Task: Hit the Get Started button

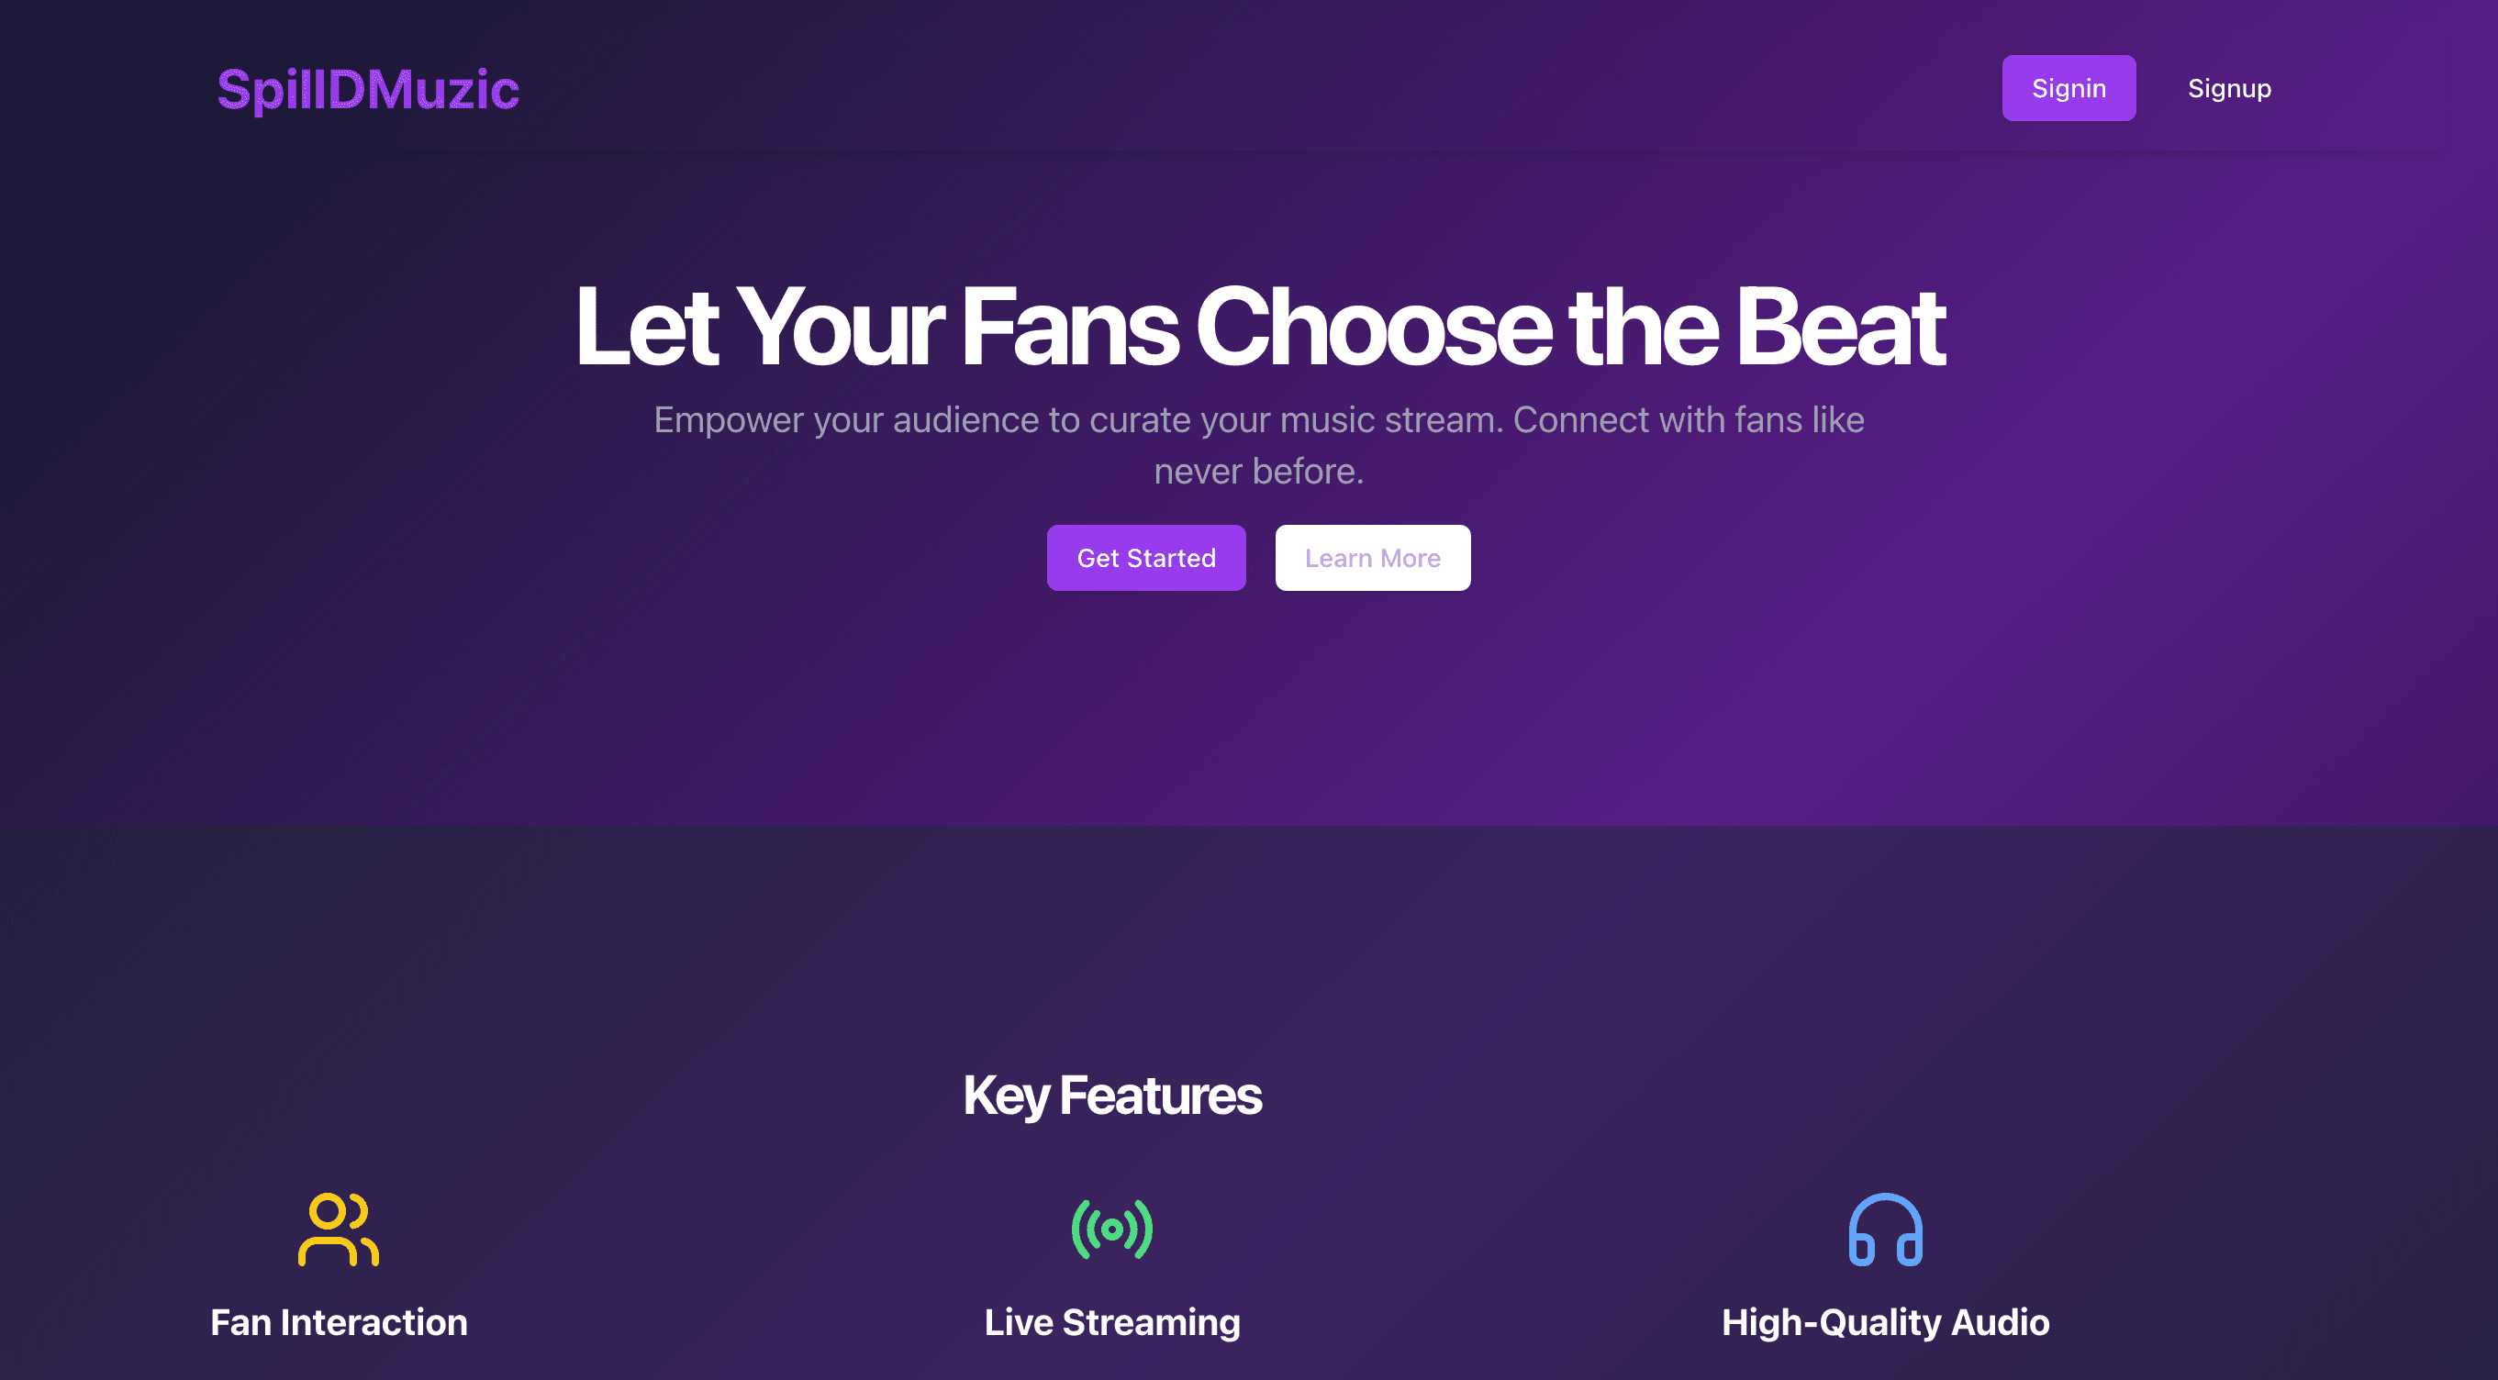Action: [x=1145, y=558]
